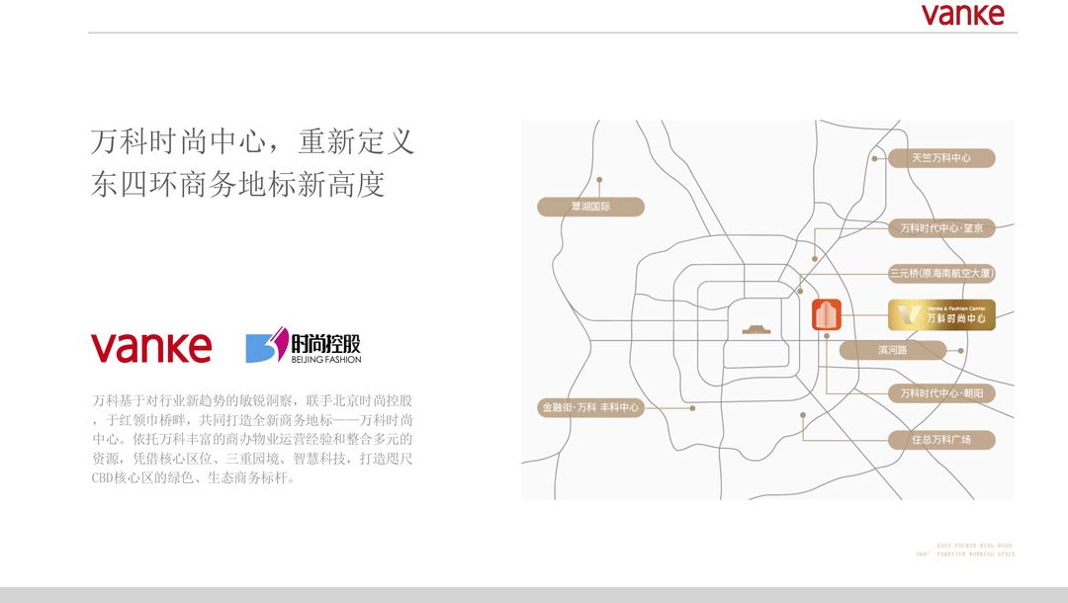Click the large red vanke logo beside Beijing Fashion

pos(151,347)
